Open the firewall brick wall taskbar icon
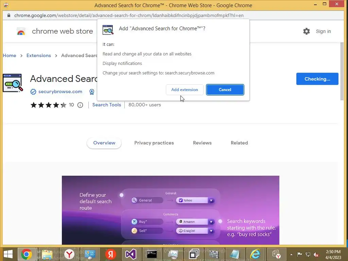The height and width of the screenshot is (261, 348). click(214, 254)
